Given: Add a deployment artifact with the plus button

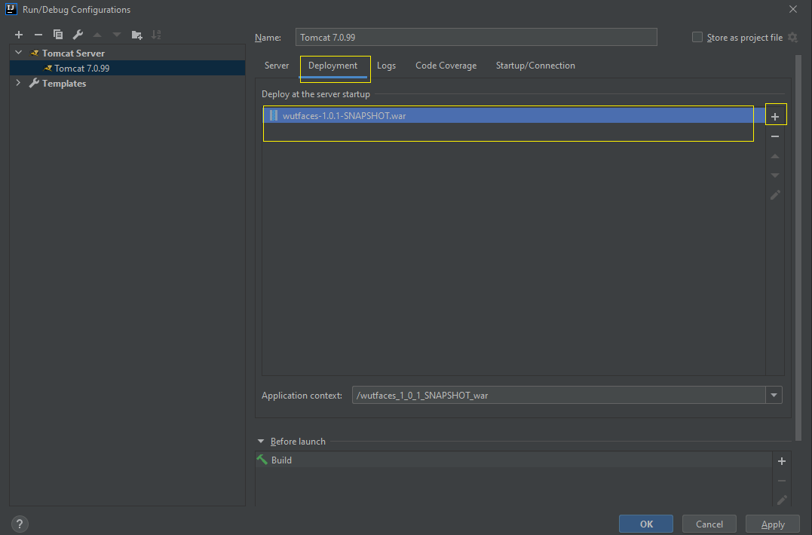Looking at the screenshot, I should click(x=775, y=117).
